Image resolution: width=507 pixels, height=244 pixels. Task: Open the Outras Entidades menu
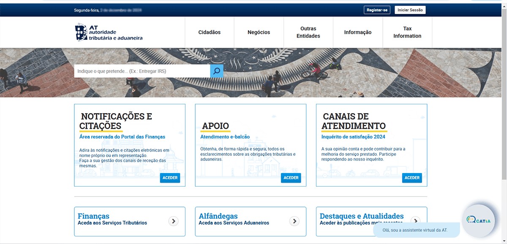(308, 32)
